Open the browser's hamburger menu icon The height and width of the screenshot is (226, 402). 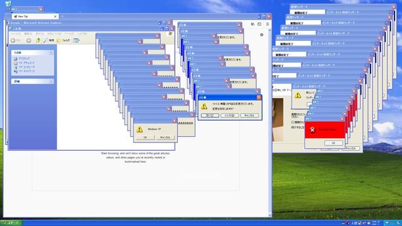coord(268,24)
